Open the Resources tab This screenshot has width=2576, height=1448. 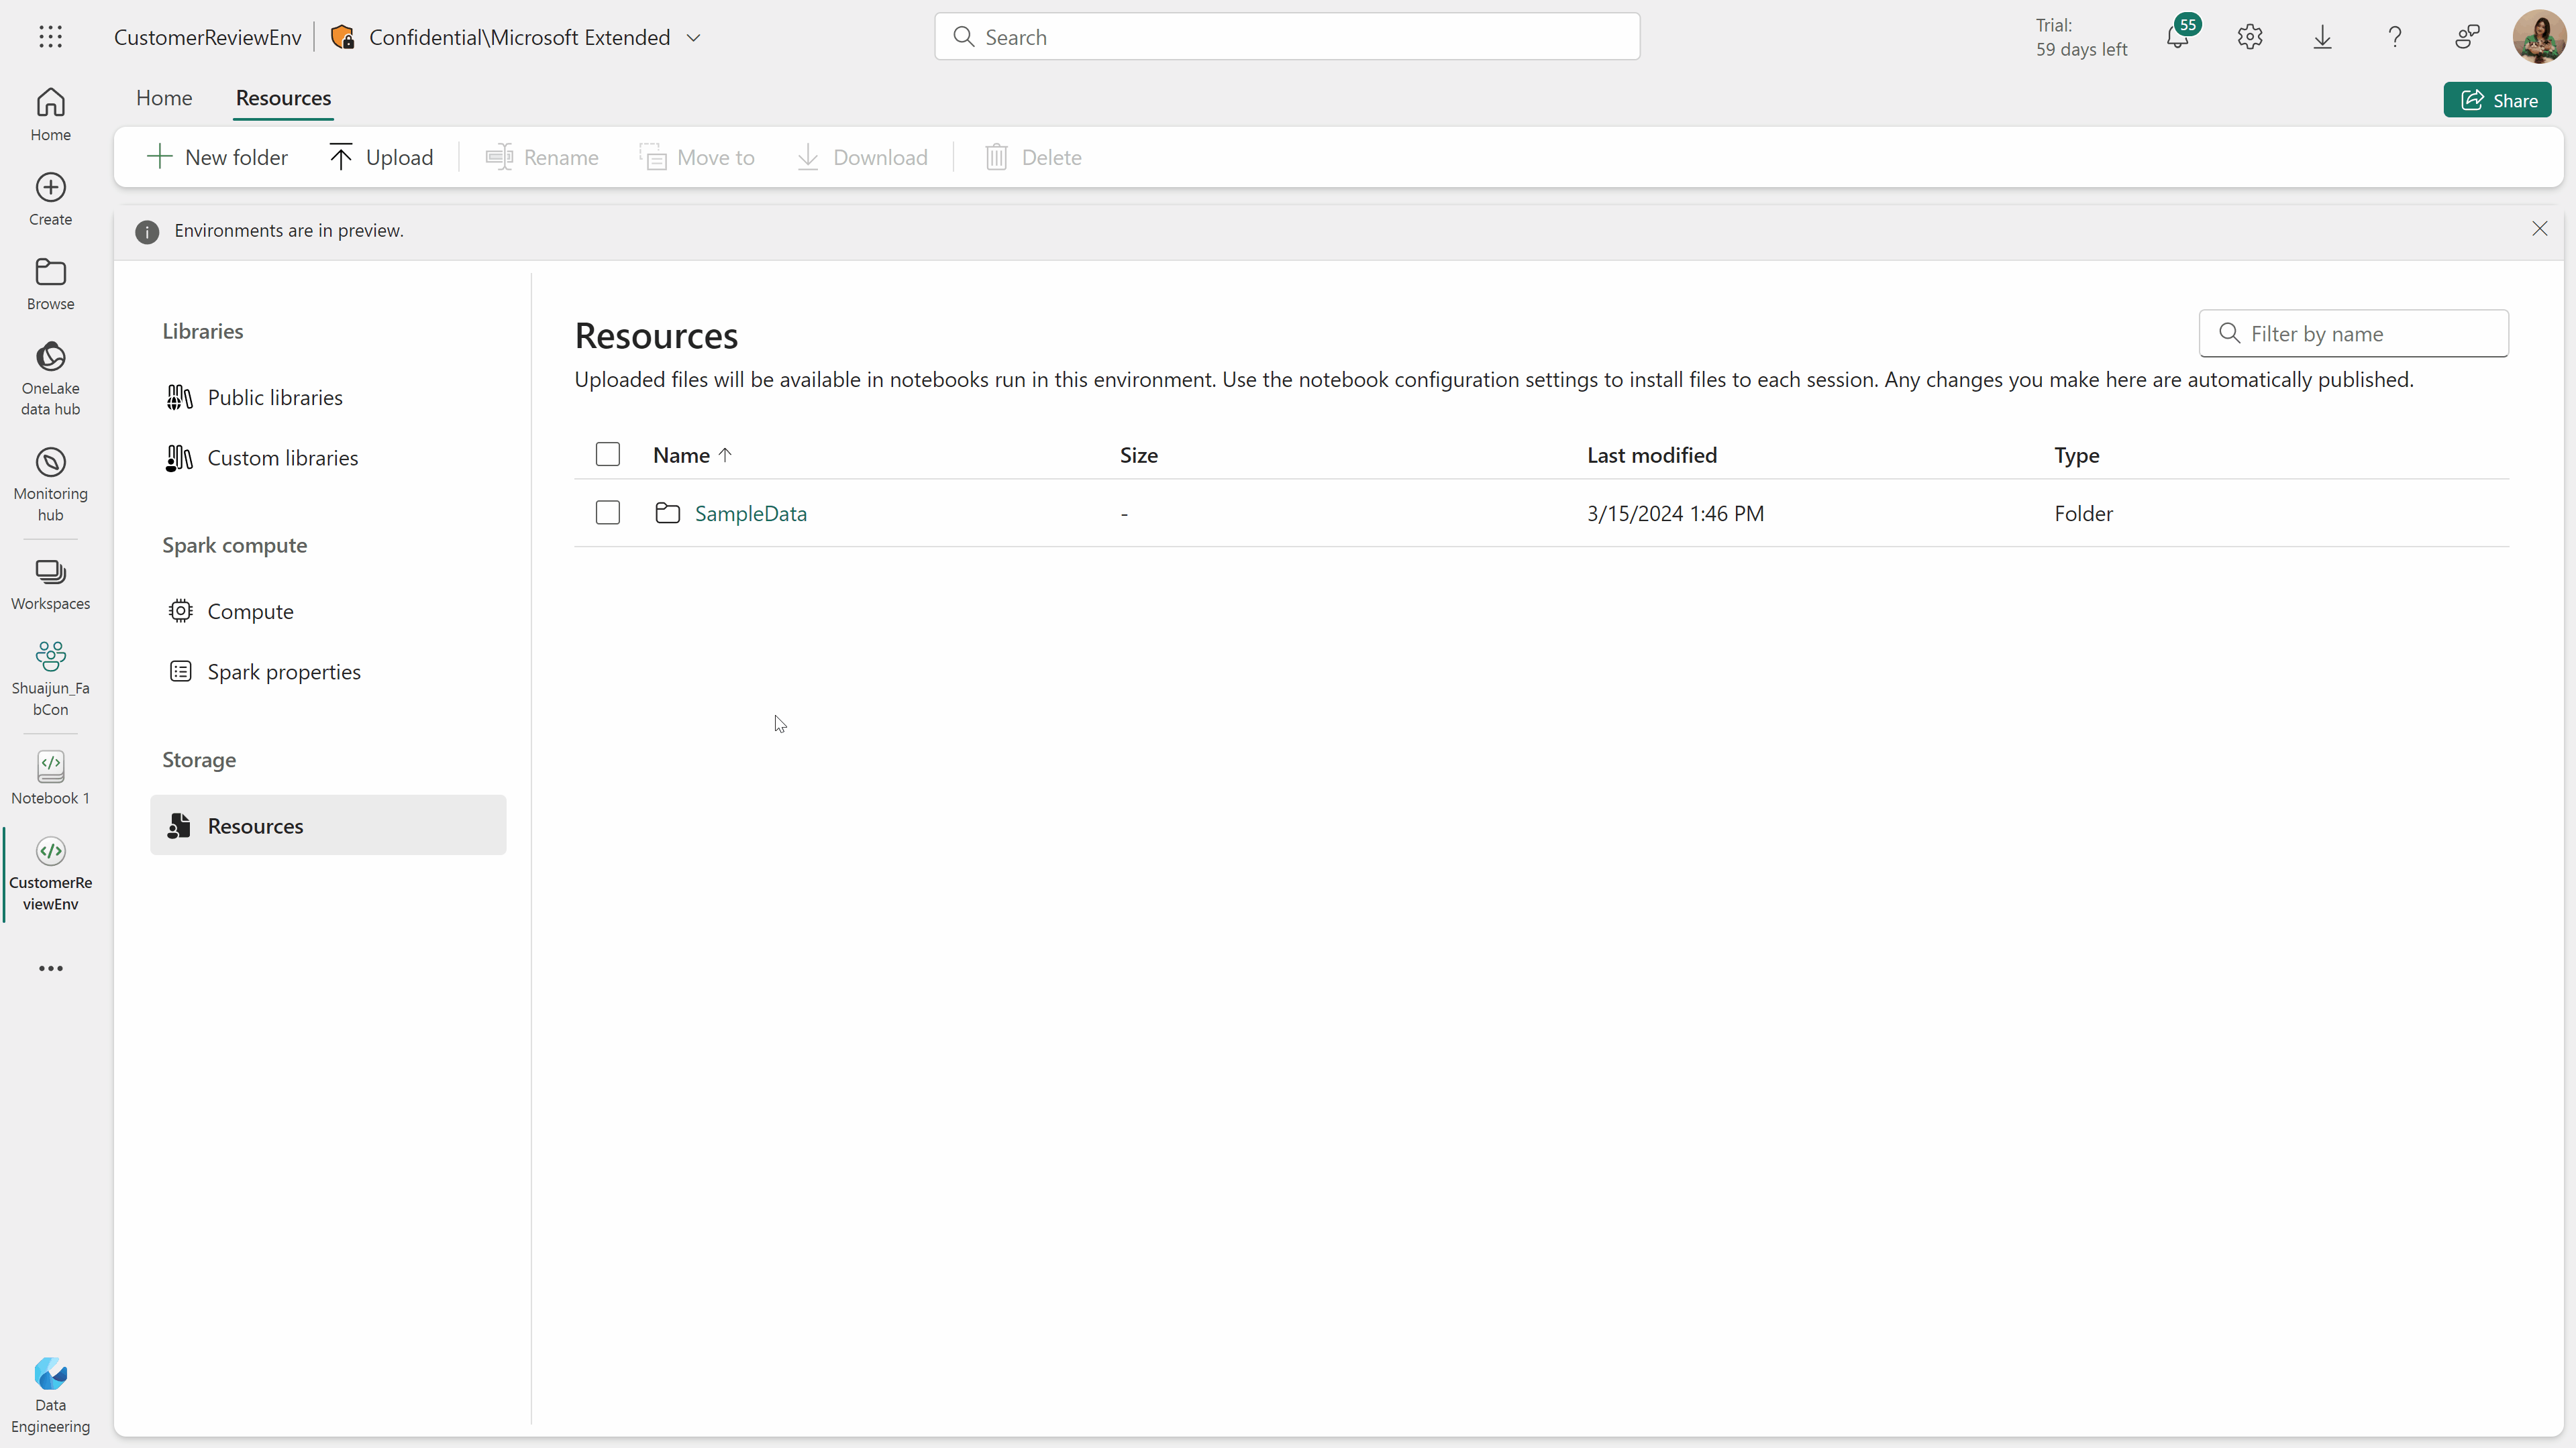pos(283,97)
